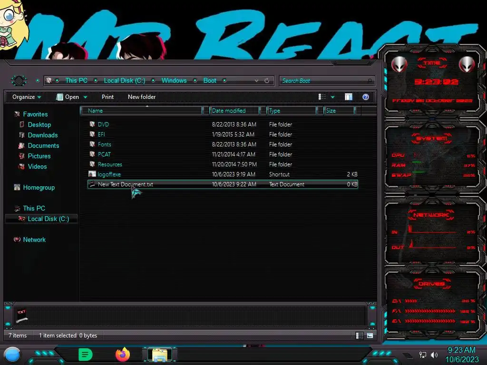The width and height of the screenshot is (487, 365).
Task: Click the Resources folder name
Action: tap(110, 164)
